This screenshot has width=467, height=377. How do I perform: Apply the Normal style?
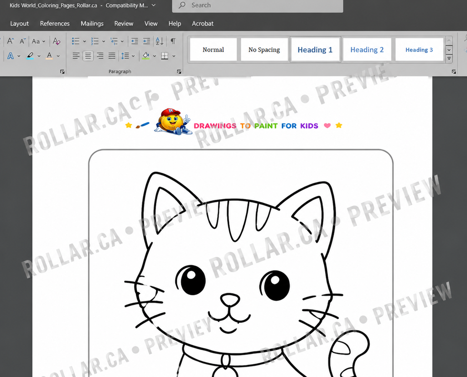pos(213,49)
